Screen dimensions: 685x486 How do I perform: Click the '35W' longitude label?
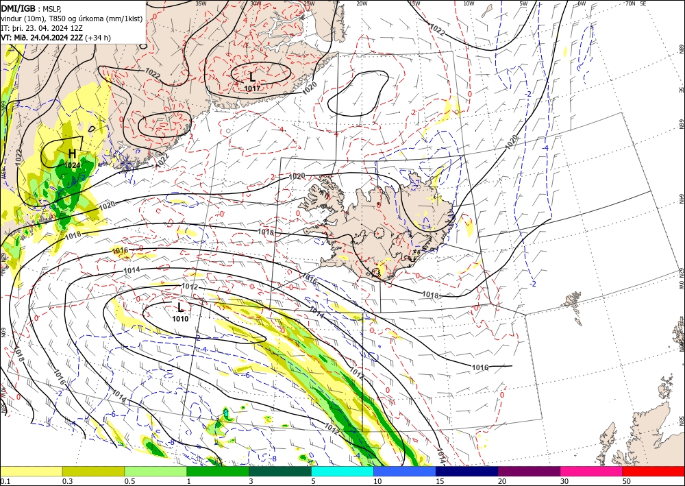[x=201, y=3]
